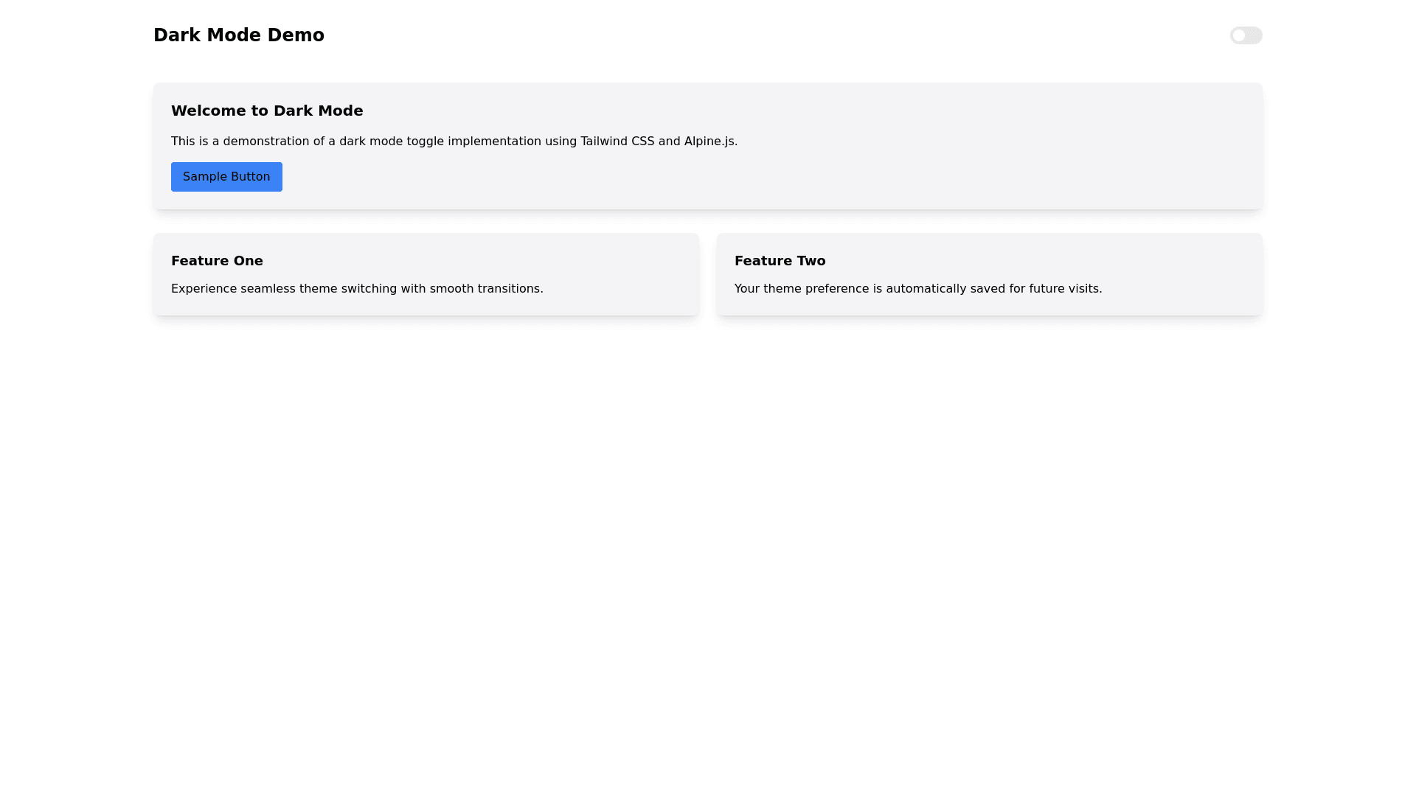Click the Welcome to Dark Mode heading
This screenshot has width=1416, height=796.
point(267,111)
